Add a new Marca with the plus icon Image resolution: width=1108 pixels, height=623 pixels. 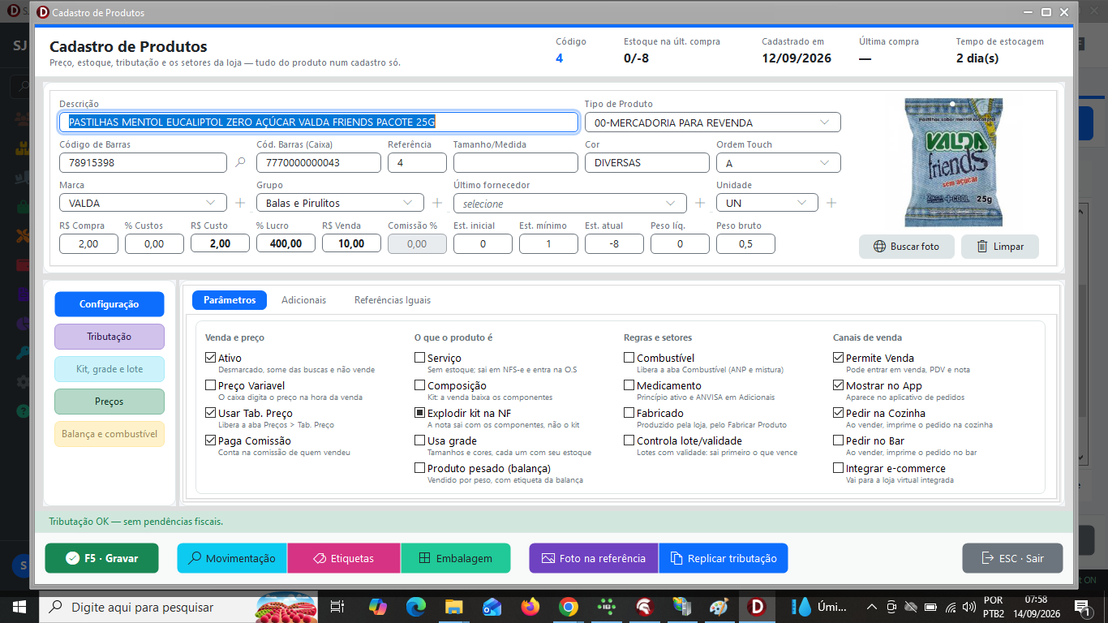point(239,203)
